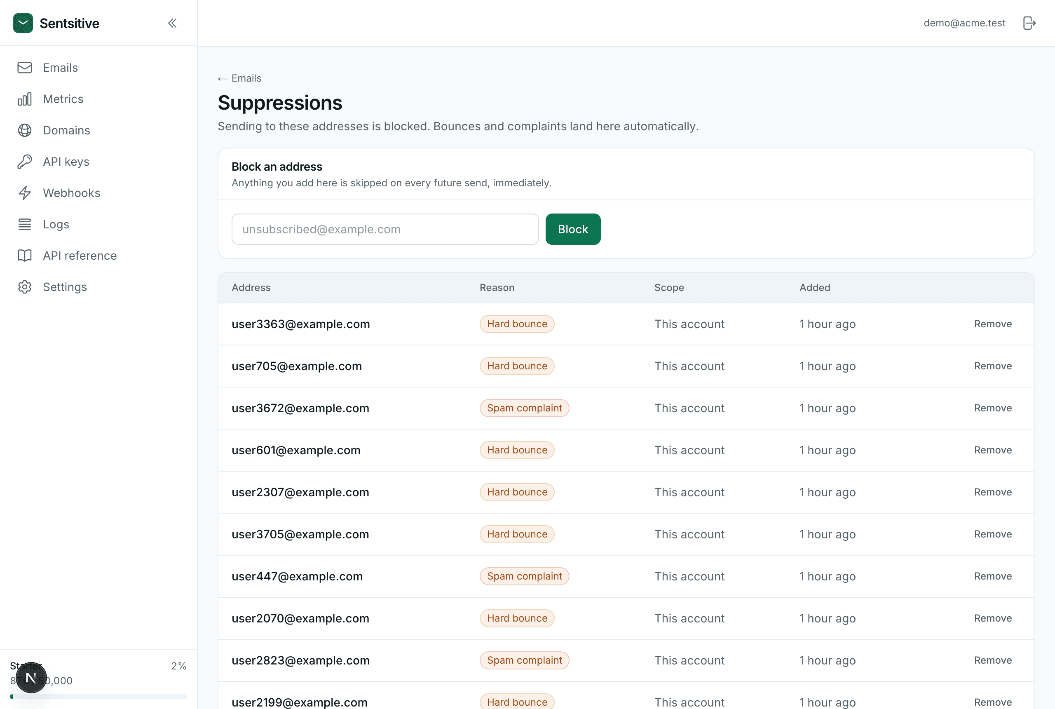Image resolution: width=1055 pixels, height=709 pixels.
Task: Click the API keys key icon
Action: [x=25, y=162]
